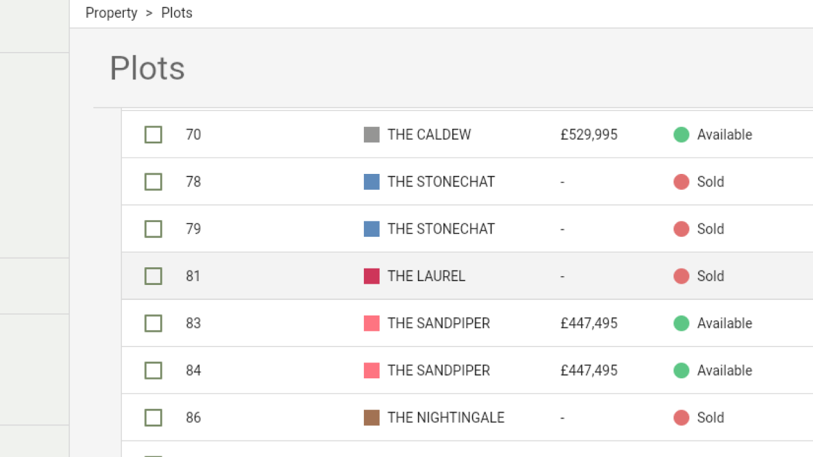Click the red Sold dot on plot 81

click(682, 276)
